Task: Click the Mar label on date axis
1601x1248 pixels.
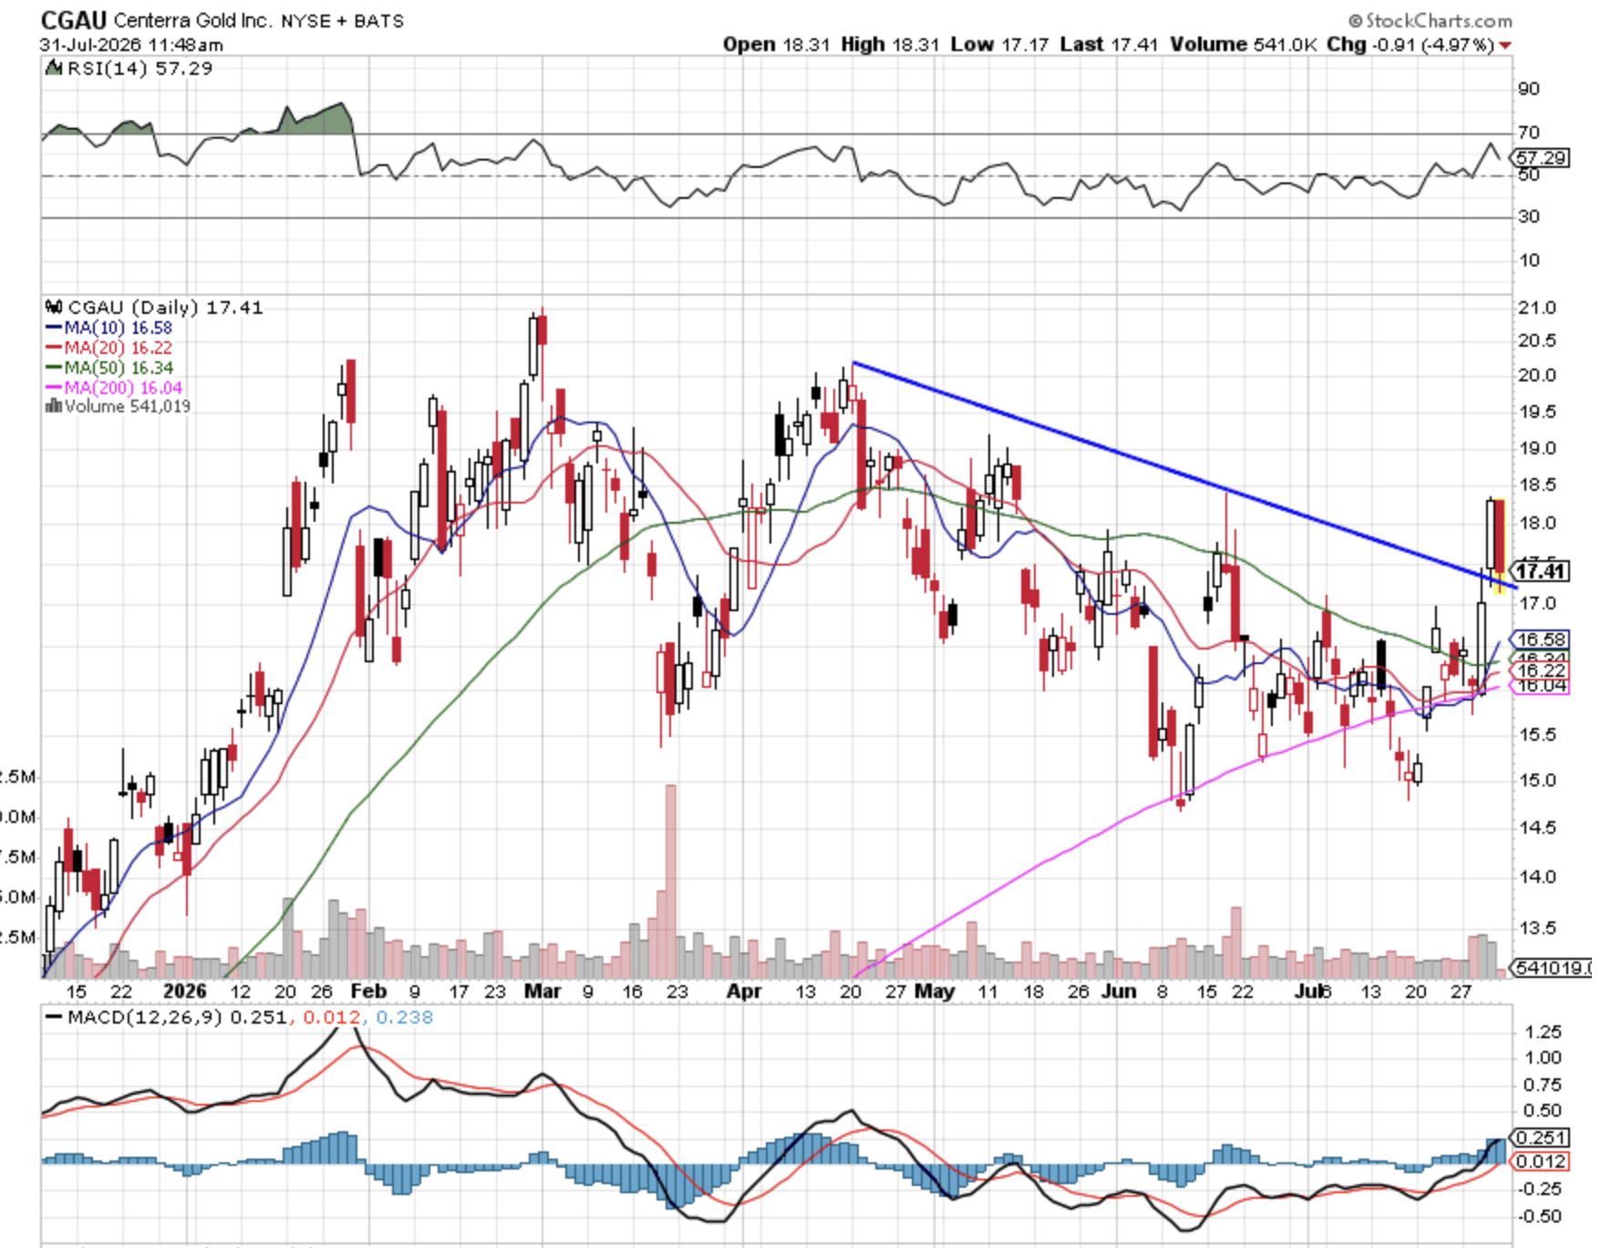Action: click(542, 992)
